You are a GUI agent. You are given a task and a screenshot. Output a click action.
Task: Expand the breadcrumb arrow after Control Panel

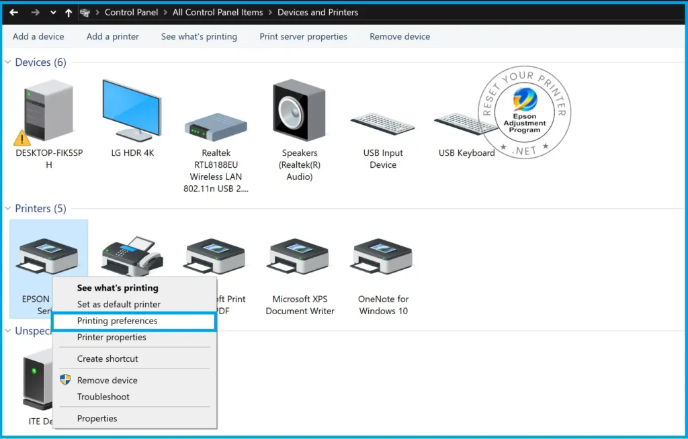tap(165, 13)
